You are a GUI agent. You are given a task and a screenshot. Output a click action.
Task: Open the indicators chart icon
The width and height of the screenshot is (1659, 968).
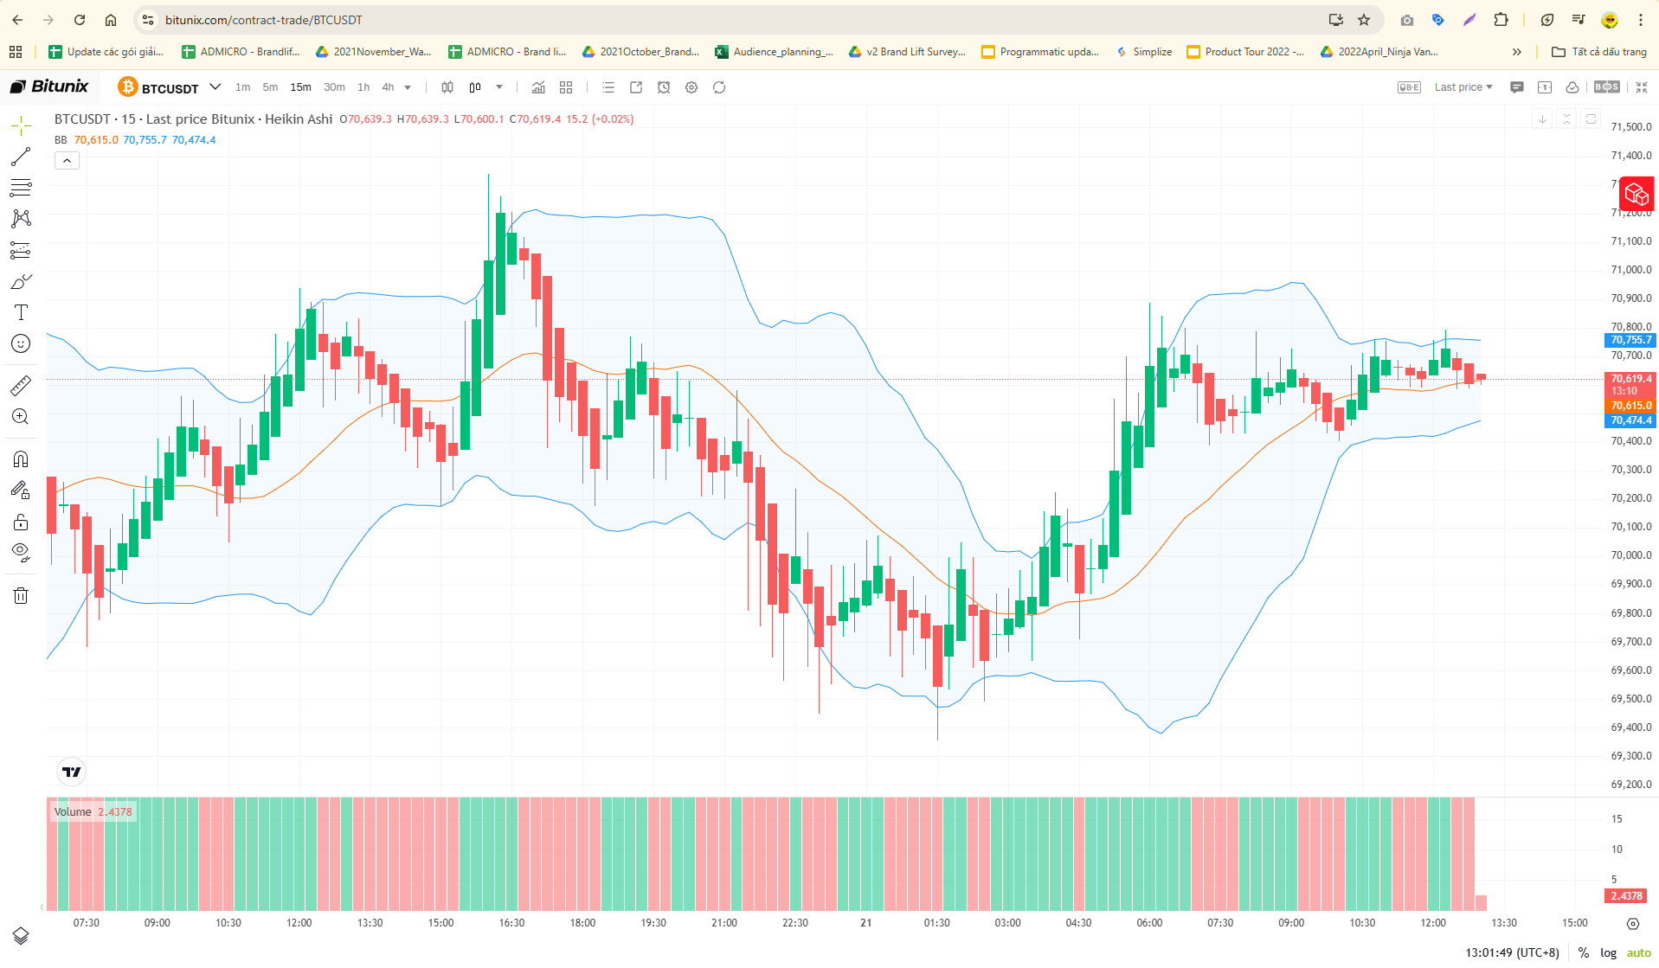coord(538,87)
